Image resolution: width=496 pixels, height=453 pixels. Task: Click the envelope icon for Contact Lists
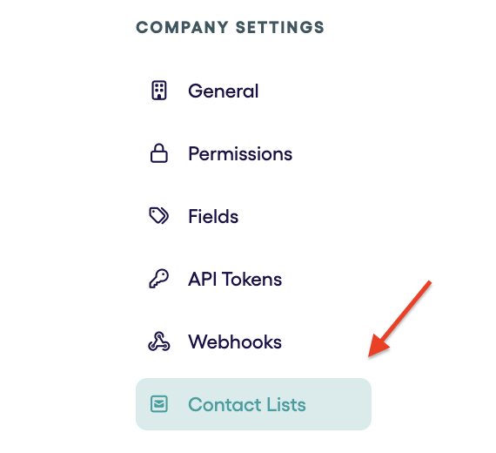click(x=158, y=404)
